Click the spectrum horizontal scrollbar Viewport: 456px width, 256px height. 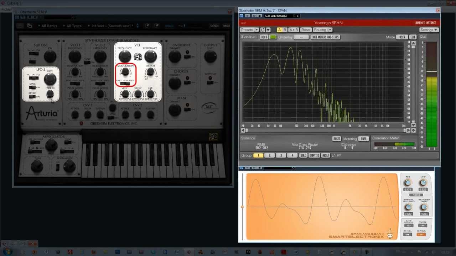(x=326, y=130)
